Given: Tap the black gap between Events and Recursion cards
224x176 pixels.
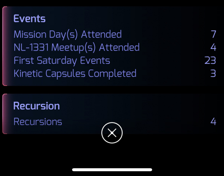Looking at the screenshot, I should click(112, 90).
